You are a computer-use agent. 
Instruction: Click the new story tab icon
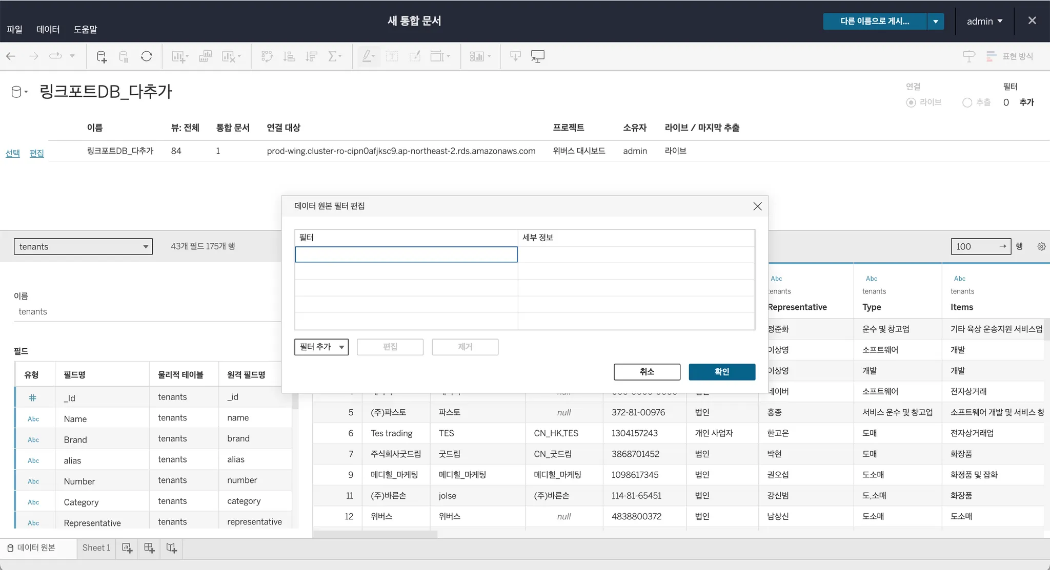tap(172, 548)
